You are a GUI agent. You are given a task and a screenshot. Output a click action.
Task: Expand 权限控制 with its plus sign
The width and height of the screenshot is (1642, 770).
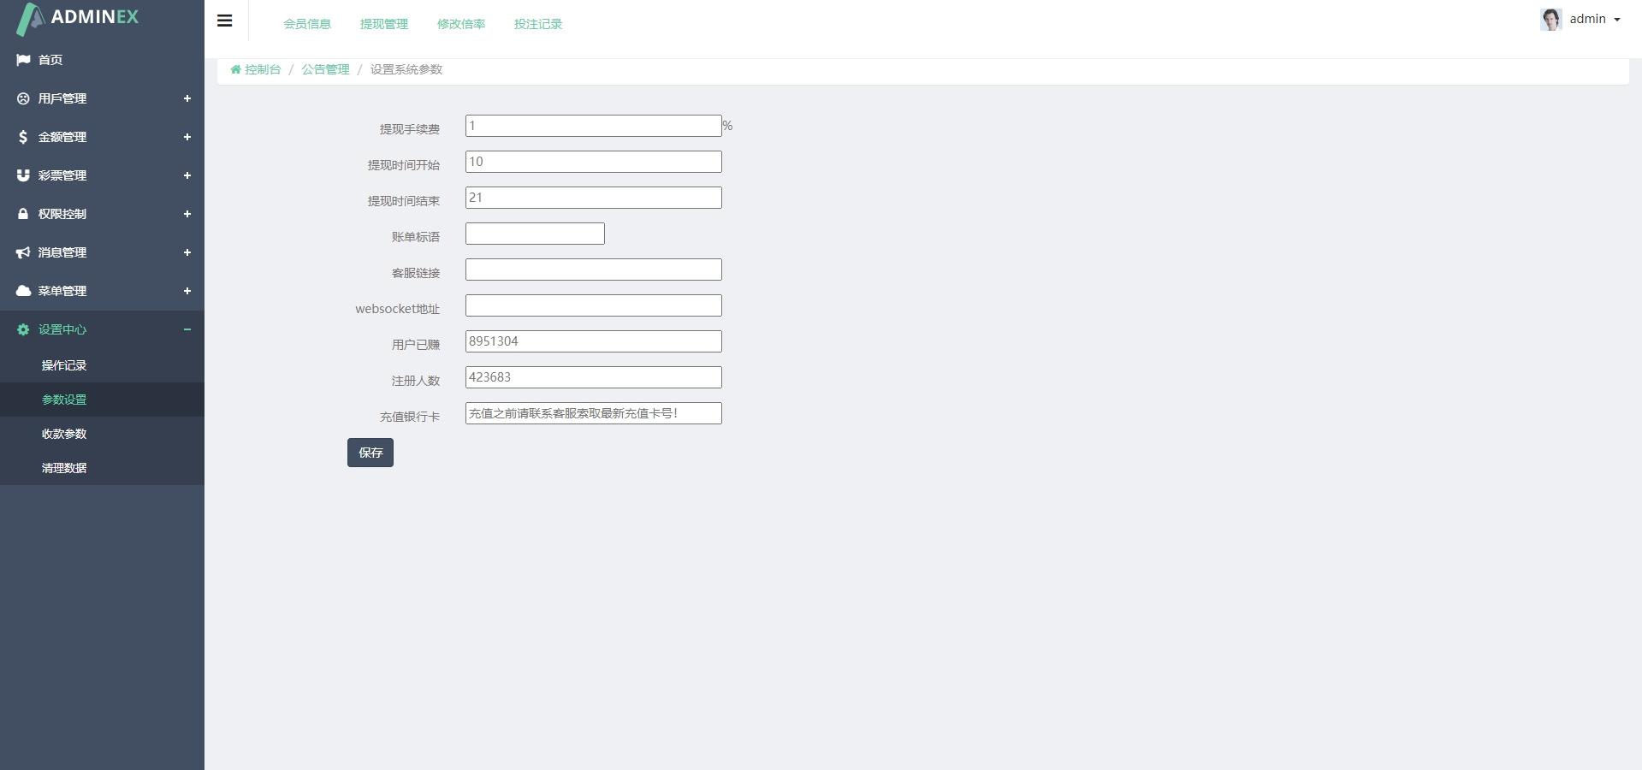(187, 214)
